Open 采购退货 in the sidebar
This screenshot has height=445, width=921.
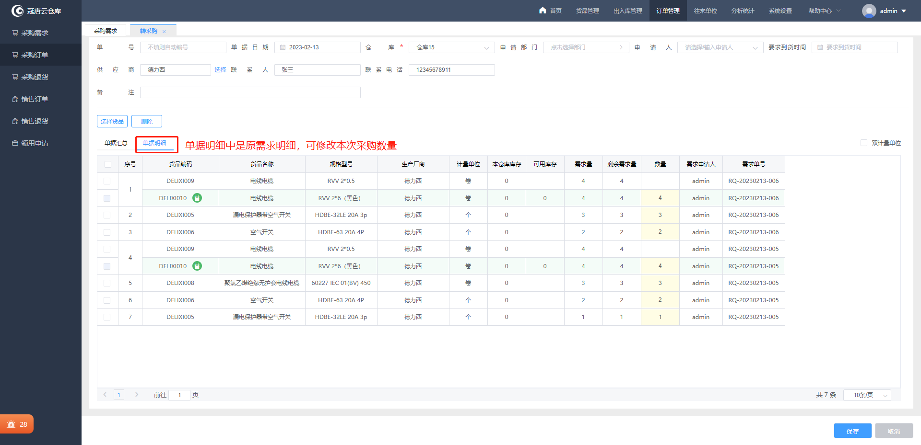(41, 77)
